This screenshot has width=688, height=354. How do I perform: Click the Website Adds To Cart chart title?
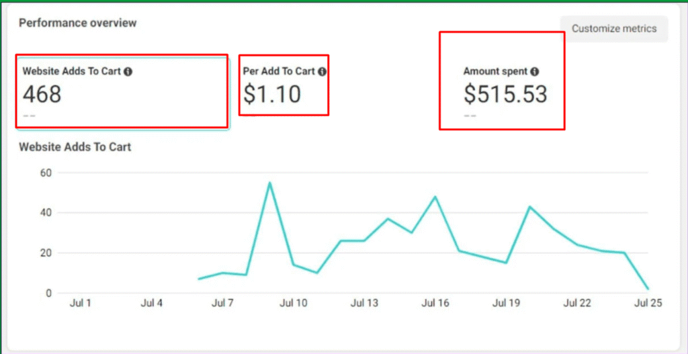tap(75, 146)
